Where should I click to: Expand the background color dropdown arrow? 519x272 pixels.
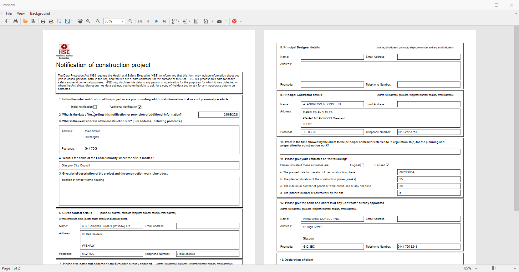(190, 21)
